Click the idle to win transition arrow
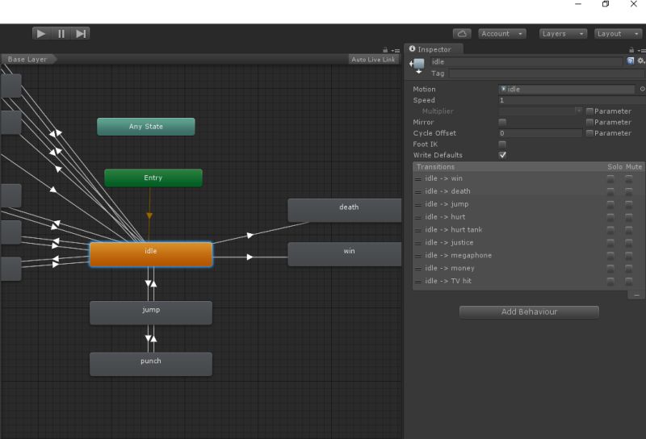Image resolution: width=646 pixels, height=439 pixels. [250, 257]
